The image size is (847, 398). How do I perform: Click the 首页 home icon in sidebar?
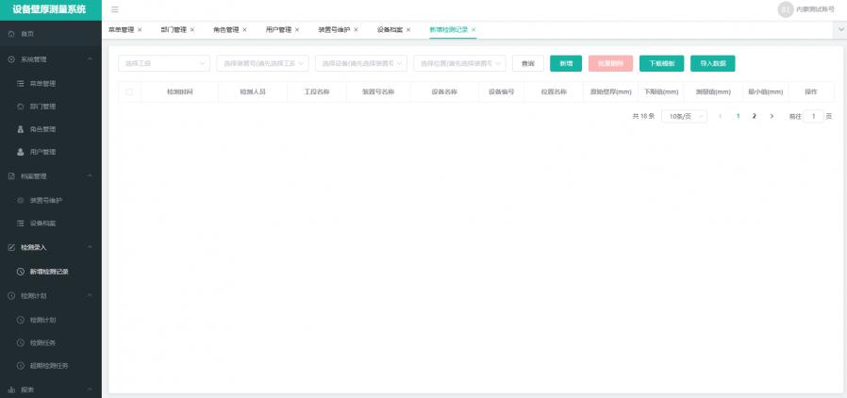(x=11, y=34)
